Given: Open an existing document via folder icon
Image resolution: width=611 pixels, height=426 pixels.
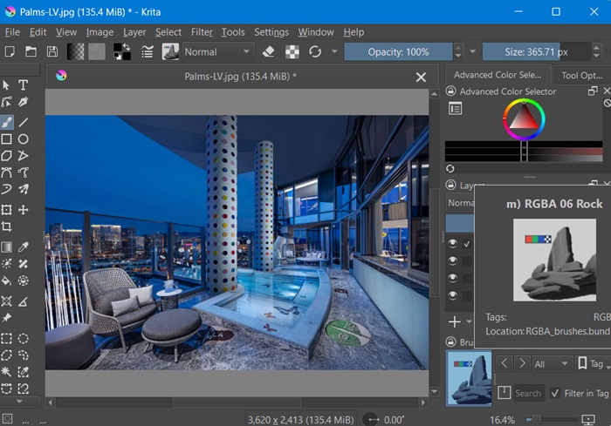Looking at the screenshot, I should coord(31,51).
